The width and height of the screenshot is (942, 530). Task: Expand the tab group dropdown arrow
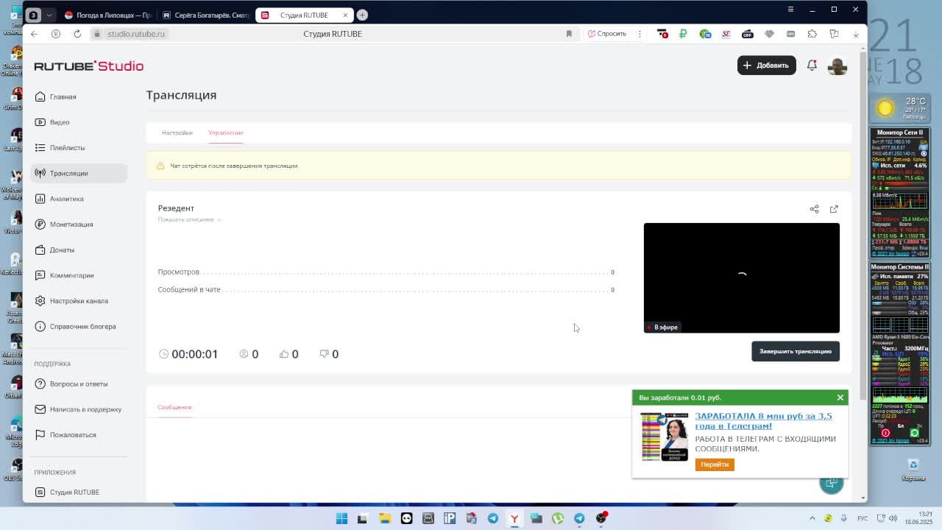(x=49, y=15)
